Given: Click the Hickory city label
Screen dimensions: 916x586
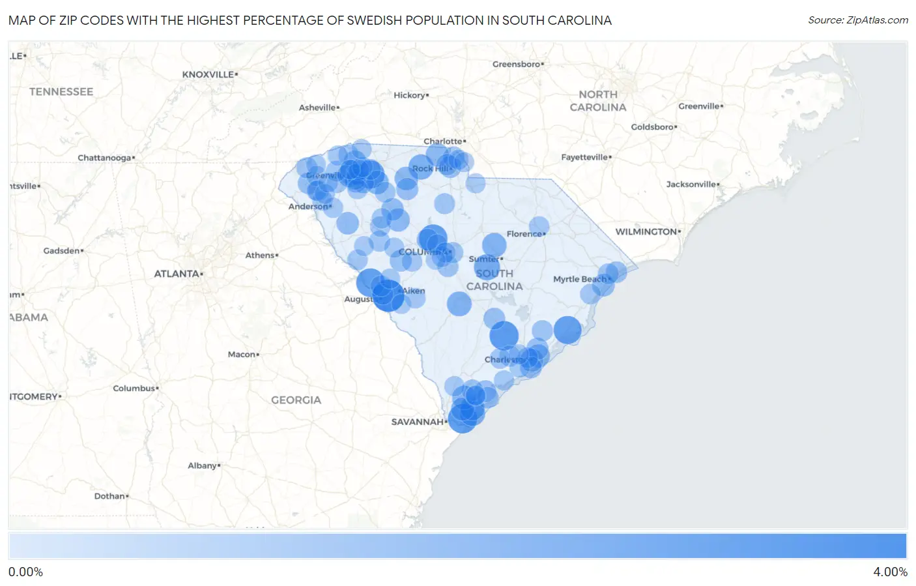Looking at the screenshot, I should [410, 95].
